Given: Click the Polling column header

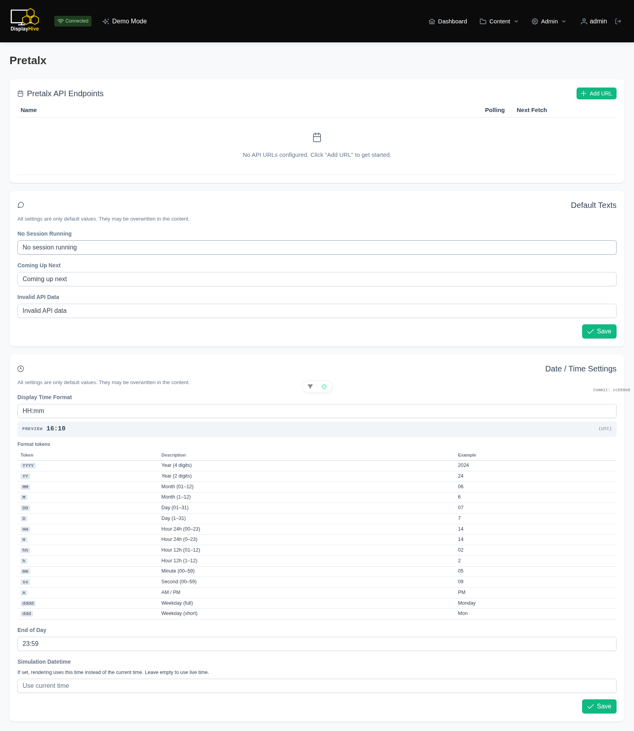Looking at the screenshot, I should tap(495, 110).
